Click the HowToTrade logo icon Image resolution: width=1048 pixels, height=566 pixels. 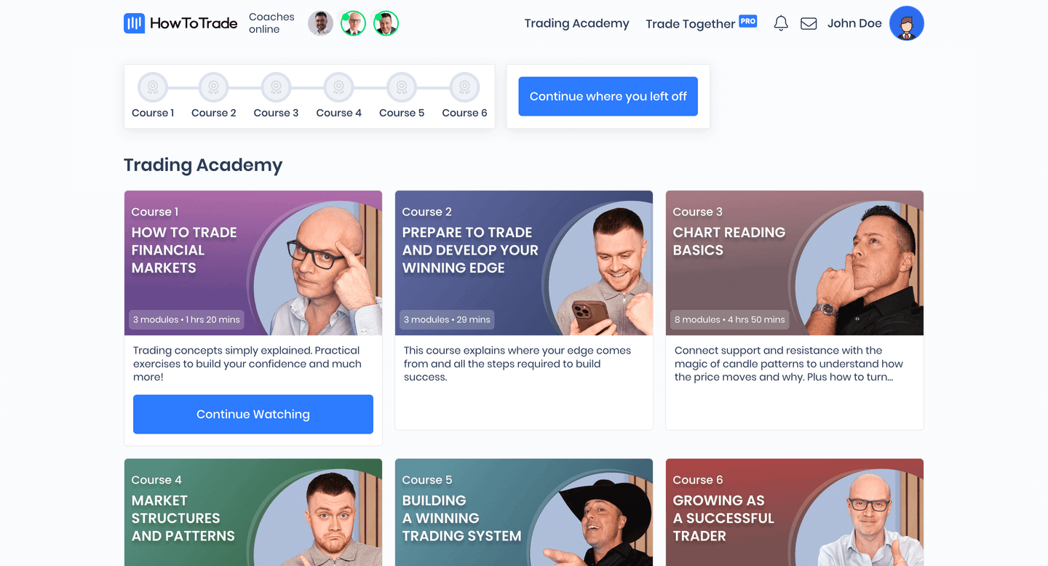(134, 23)
